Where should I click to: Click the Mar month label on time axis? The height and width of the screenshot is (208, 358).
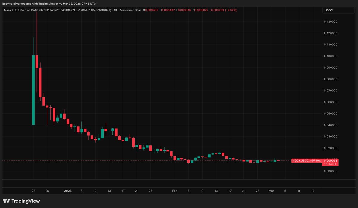coord(271,191)
